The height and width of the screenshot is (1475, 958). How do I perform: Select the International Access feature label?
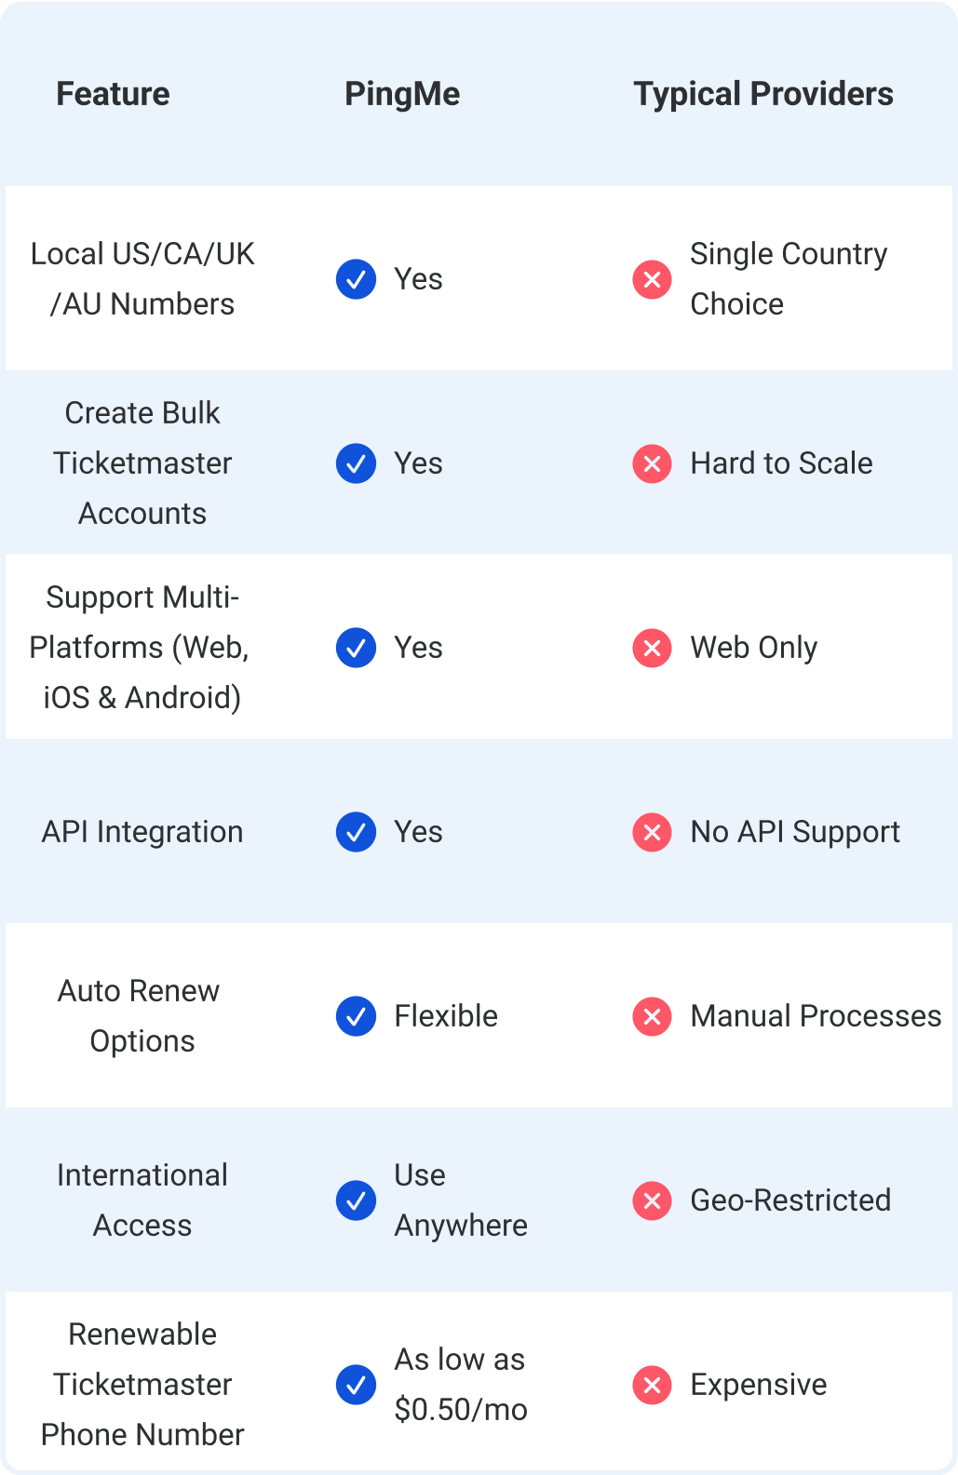point(142,1200)
